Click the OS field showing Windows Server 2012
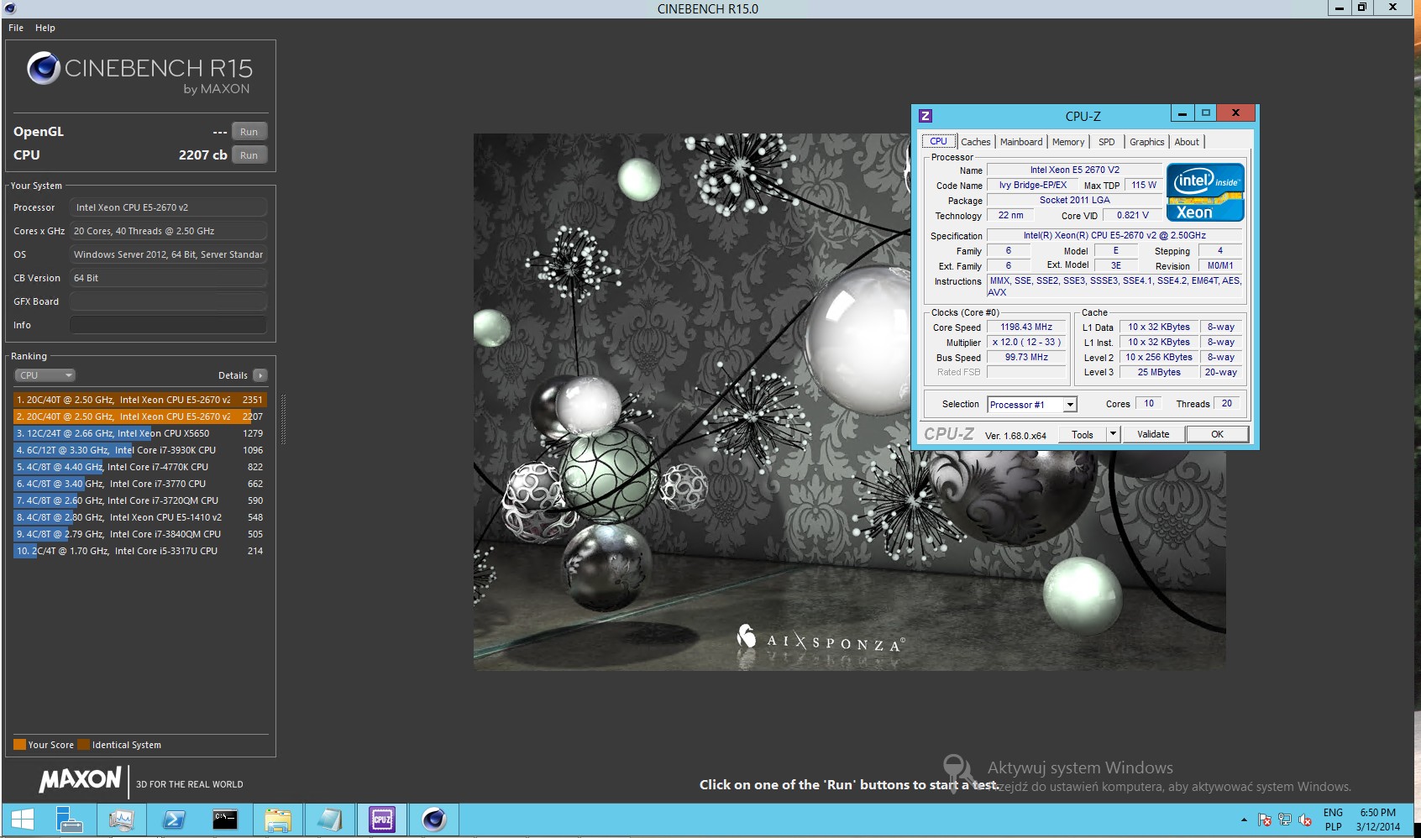1421x838 pixels. (168, 254)
